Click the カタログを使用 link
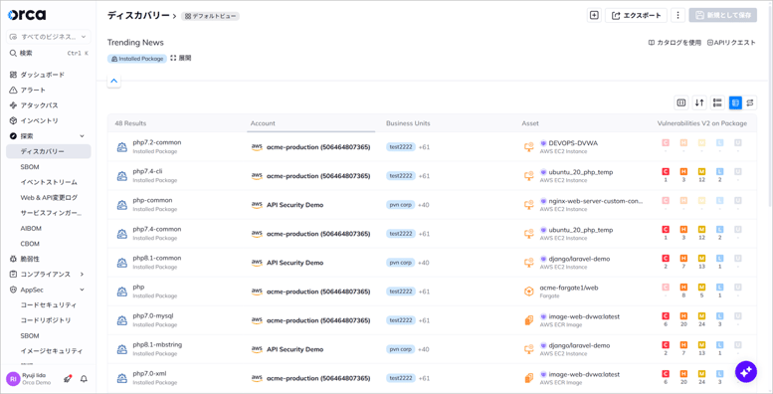 (675, 43)
